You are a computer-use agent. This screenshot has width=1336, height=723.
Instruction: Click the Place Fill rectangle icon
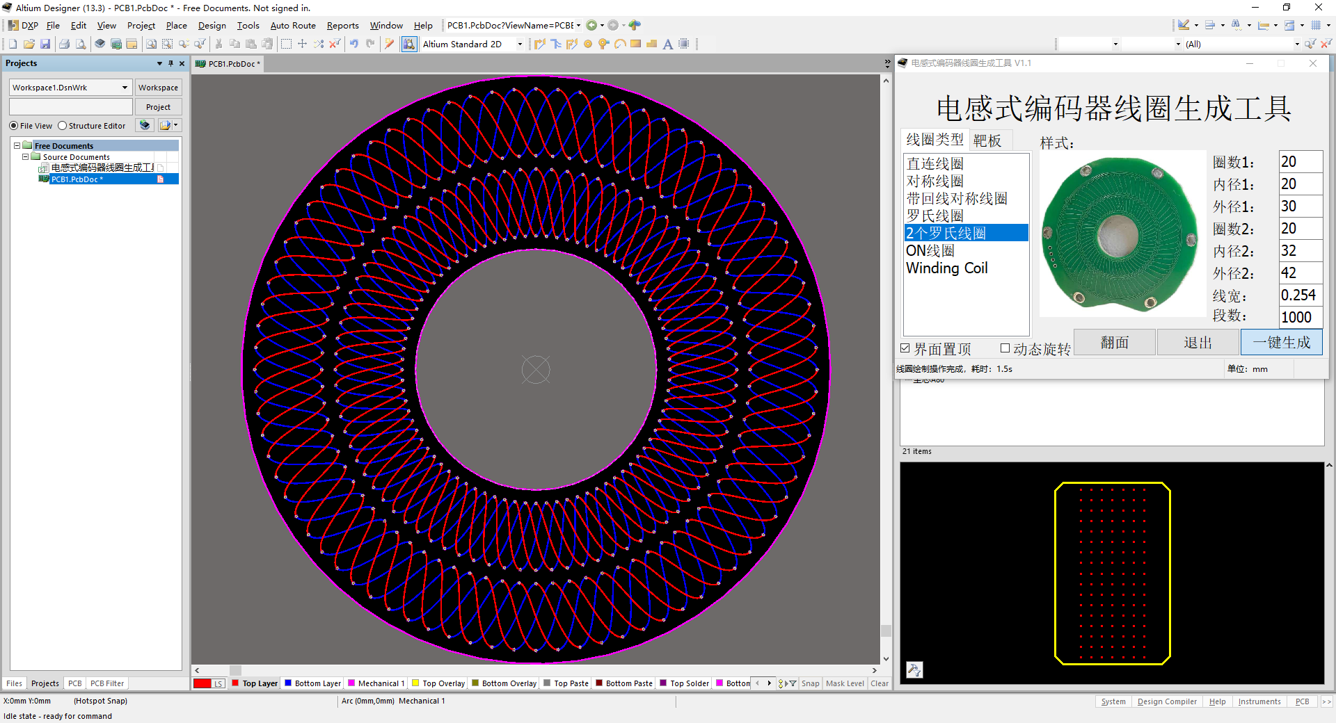(x=636, y=44)
